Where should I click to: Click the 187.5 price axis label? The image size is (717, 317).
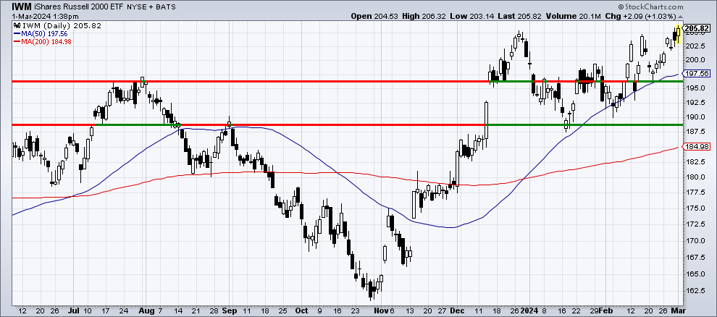pyautogui.click(x=694, y=132)
